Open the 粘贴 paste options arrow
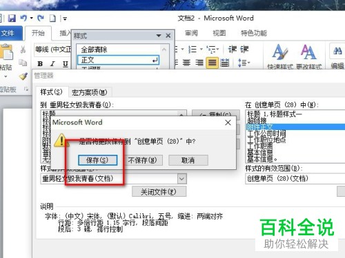 tap(6, 76)
